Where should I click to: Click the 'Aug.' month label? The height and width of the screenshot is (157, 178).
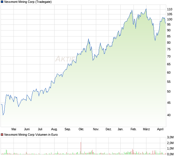click(54, 129)
